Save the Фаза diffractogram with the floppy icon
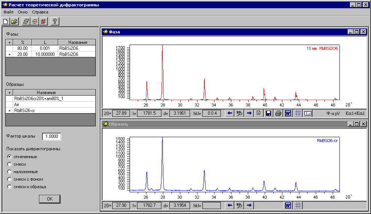 coord(268,113)
